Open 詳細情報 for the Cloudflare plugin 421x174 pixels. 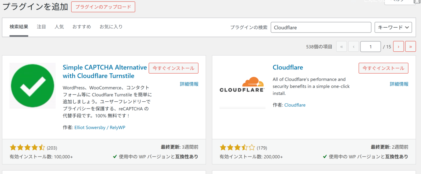tap(399, 84)
